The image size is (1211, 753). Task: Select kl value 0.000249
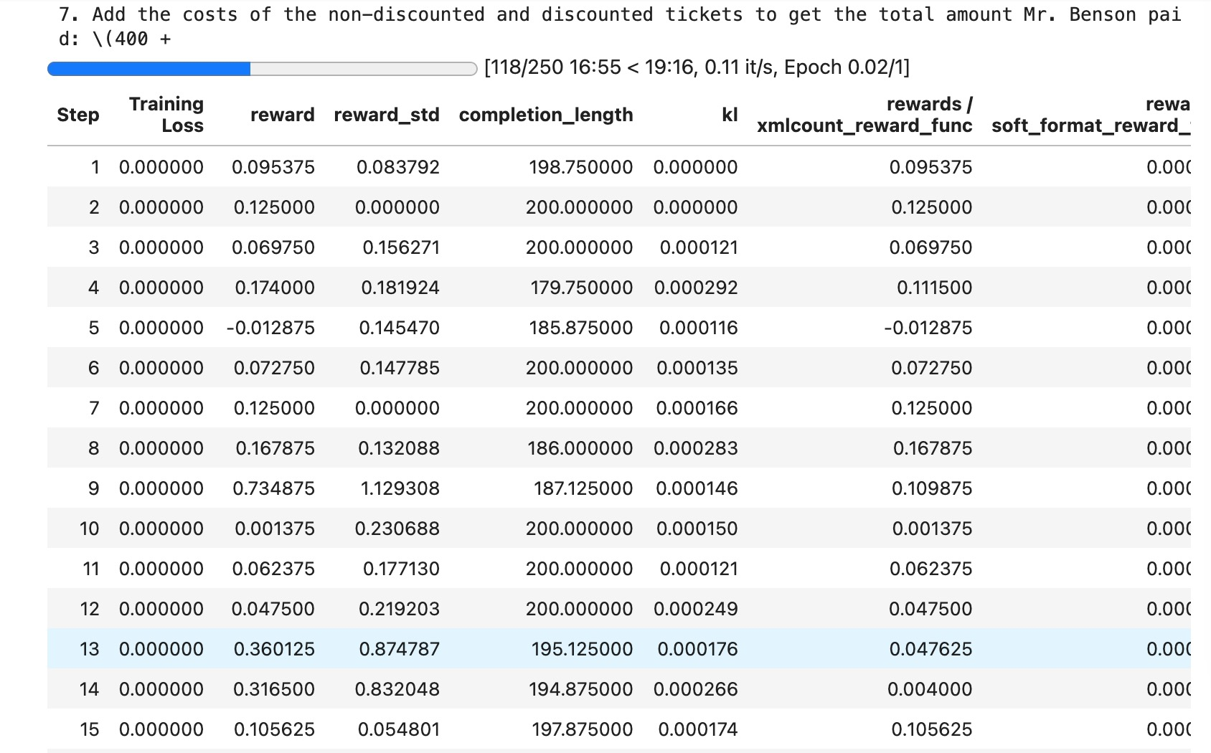(696, 609)
